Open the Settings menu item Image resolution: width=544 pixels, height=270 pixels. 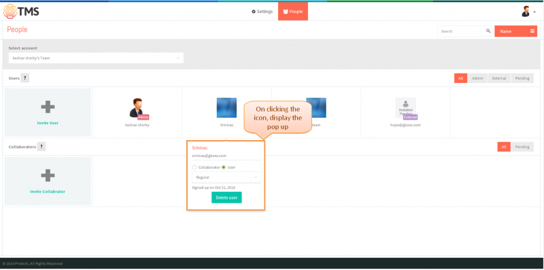[x=262, y=12]
